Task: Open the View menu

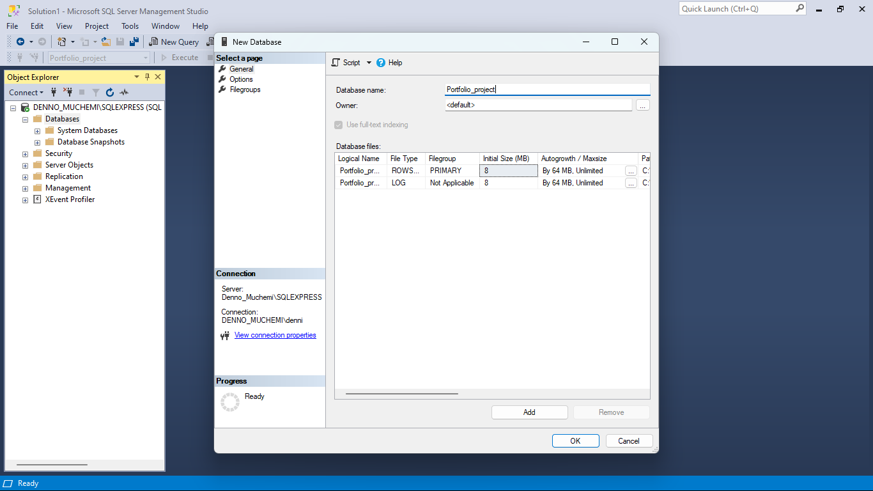Action: point(64,26)
